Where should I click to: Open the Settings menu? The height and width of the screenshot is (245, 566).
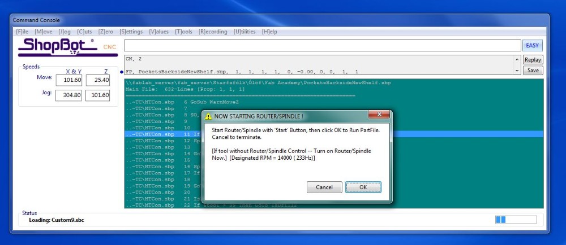130,32
